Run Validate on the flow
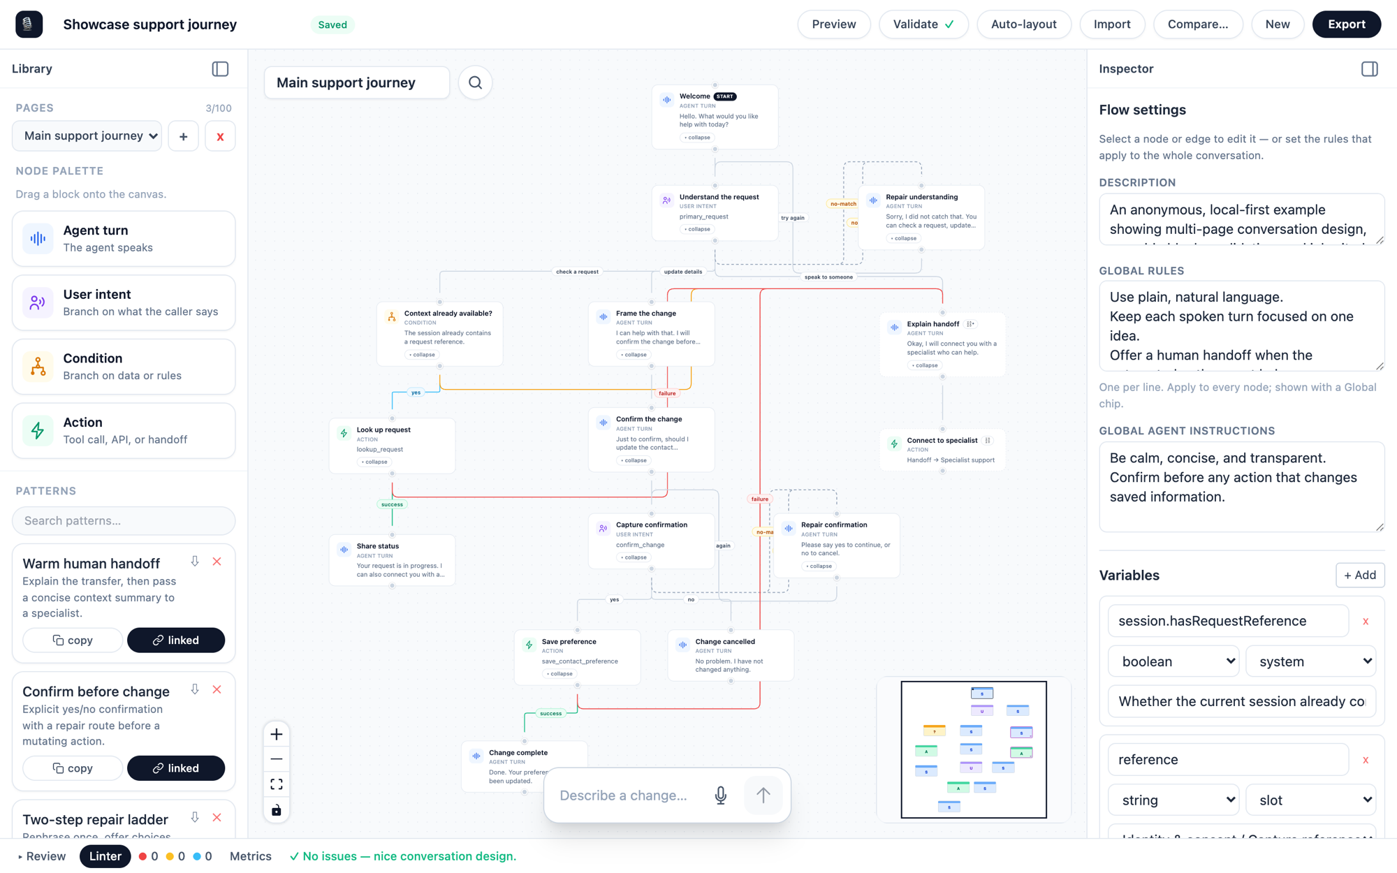The width and height of the screenshot is (1397, 873). (x=923, y=24)
